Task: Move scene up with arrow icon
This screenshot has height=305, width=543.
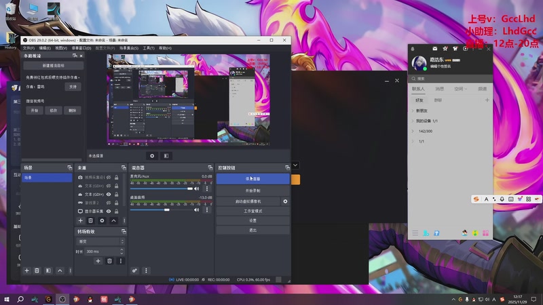Action: [60, 270]
